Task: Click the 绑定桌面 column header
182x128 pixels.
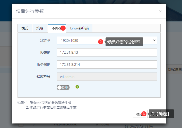Action: point(175,69)
